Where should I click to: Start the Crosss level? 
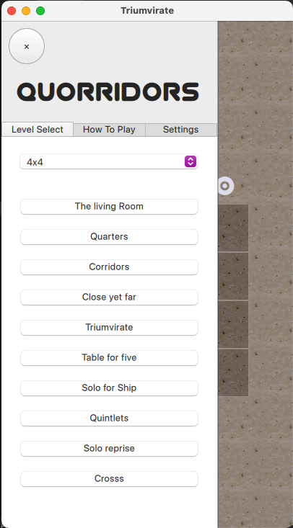tap(109, 479)
